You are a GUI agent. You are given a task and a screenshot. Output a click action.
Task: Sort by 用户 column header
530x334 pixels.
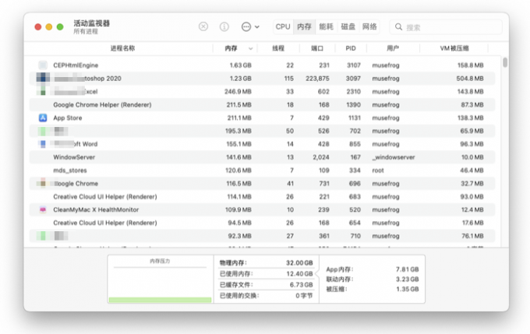(392, 48)
